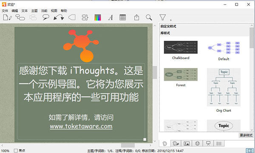Click the style panel scrollbar up arrow
Viewport: 255px width, 153px height.
tap(252, 25)
